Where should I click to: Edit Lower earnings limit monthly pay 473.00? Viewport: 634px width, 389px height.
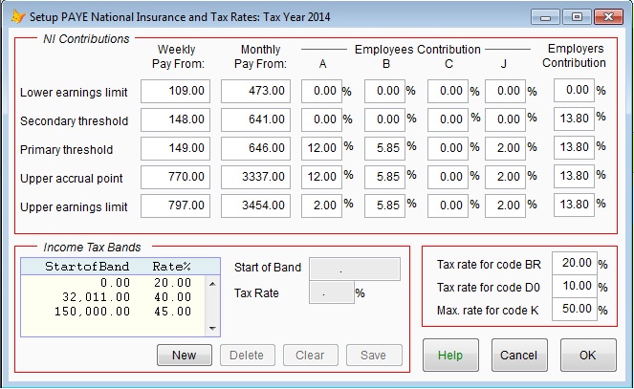pyautogui.click(x=255, y=91)
